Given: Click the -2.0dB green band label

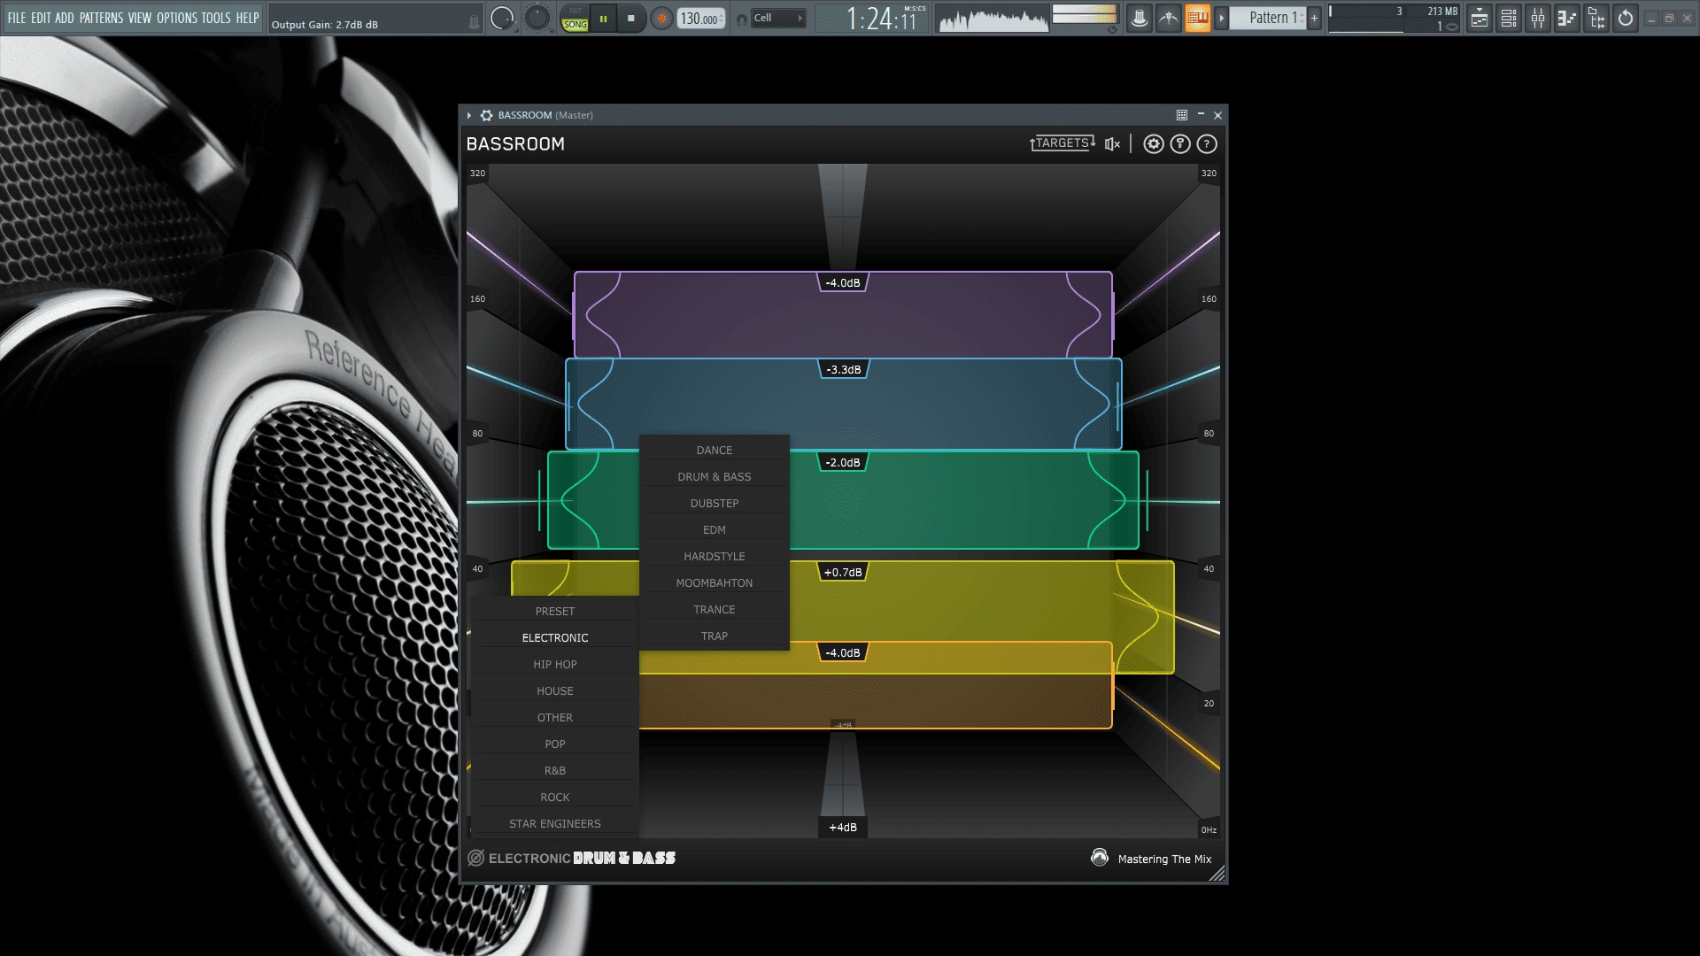Looking at the screenshot, I should [843, 463].
